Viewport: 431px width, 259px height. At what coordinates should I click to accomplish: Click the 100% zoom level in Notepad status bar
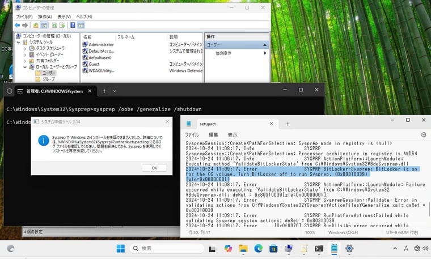310,232
